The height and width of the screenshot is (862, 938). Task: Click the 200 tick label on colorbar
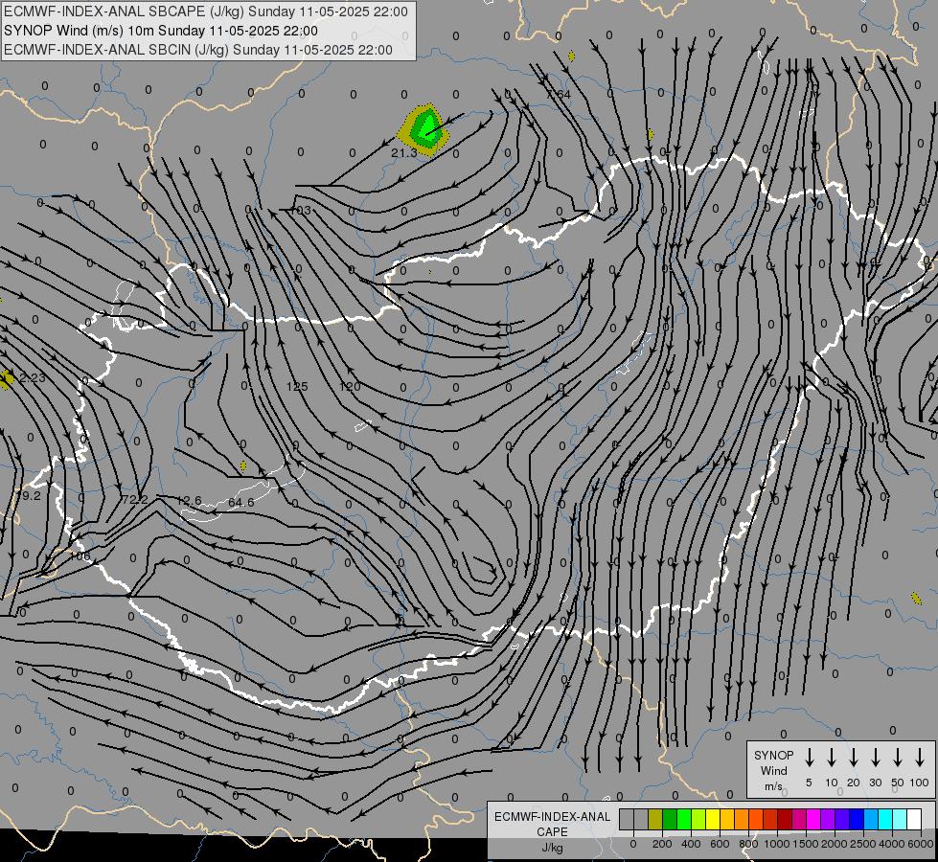[662, 844]
